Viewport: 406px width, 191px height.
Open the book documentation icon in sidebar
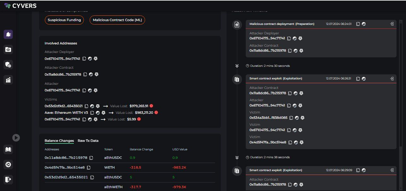[x=8, y=149]
